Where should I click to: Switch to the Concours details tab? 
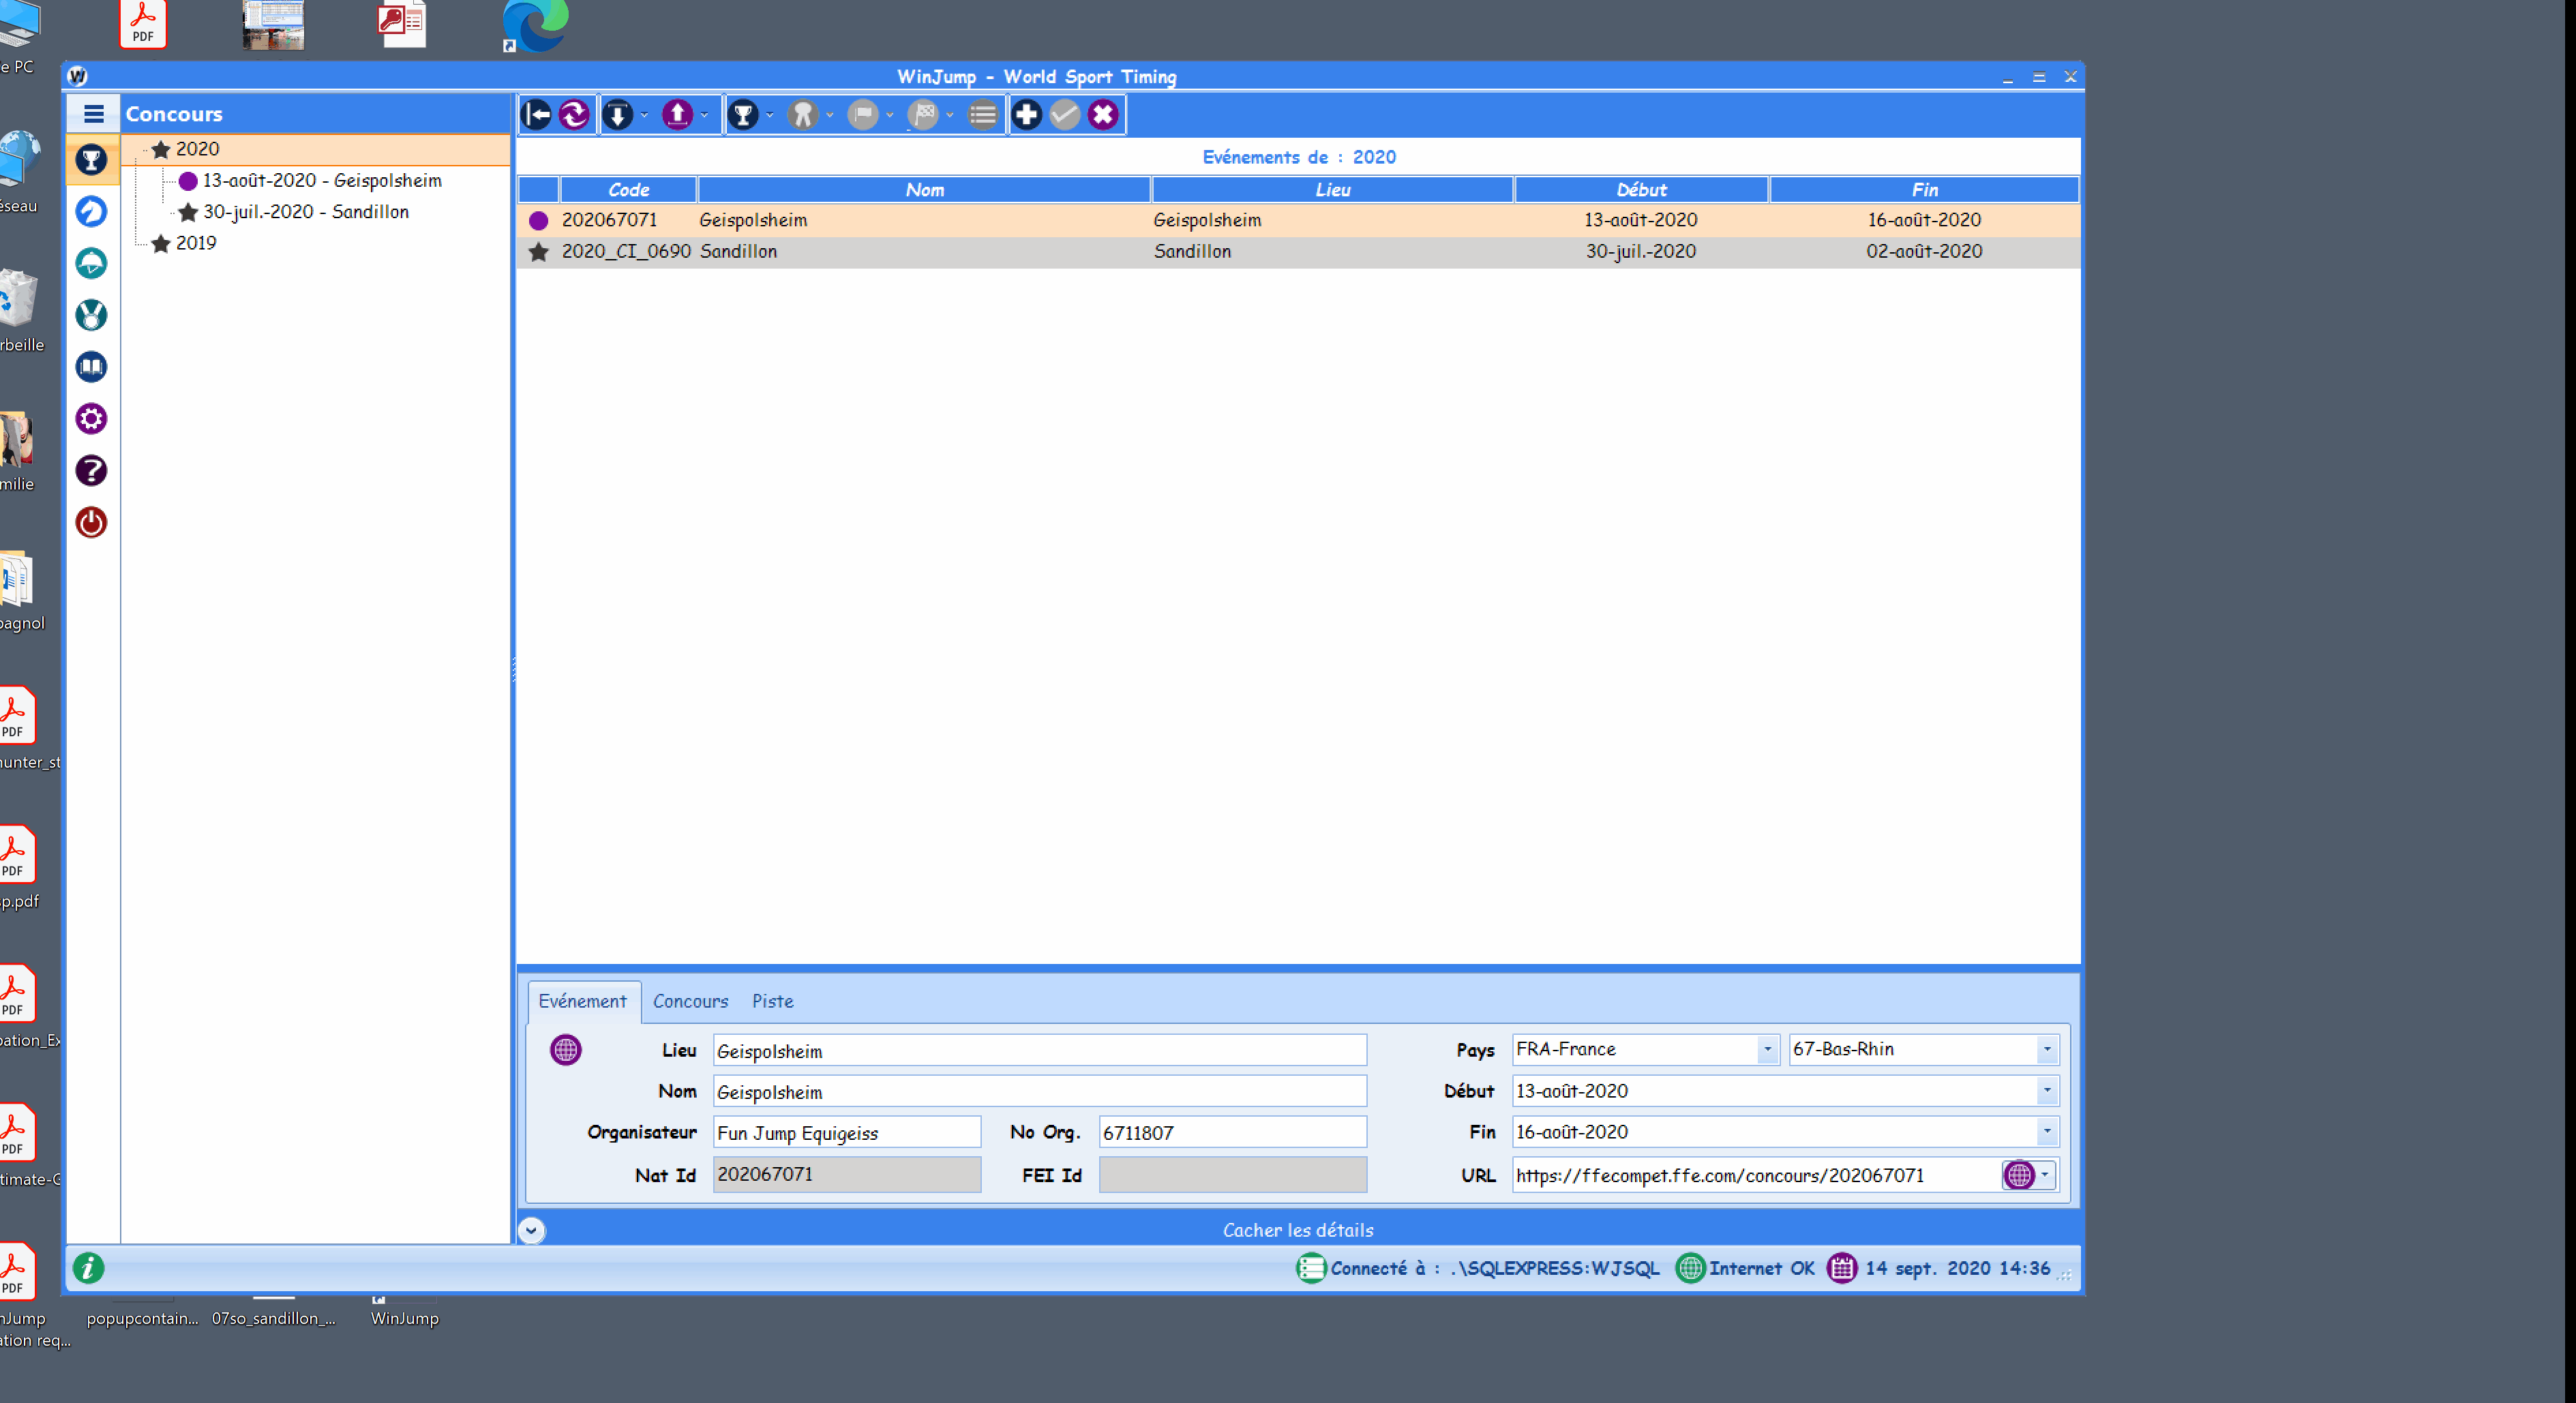click(x=690, y=1001)
